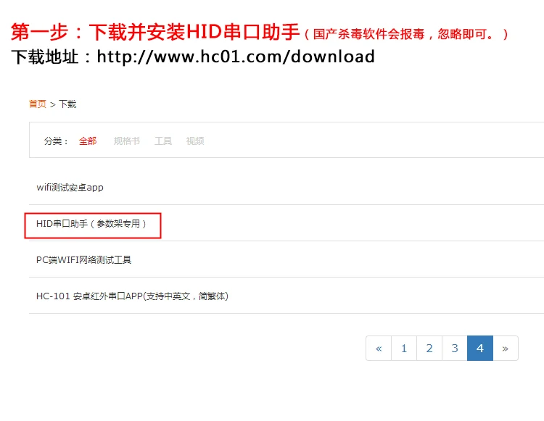Viewport: 544px width, 421px height.
Task: Jump to pagination page 2
Action: point(429,349)
